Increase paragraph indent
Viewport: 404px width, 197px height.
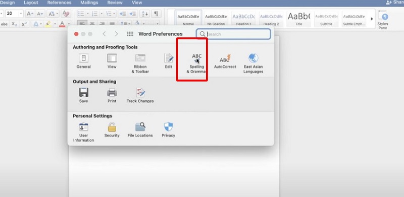coord(132,14)
